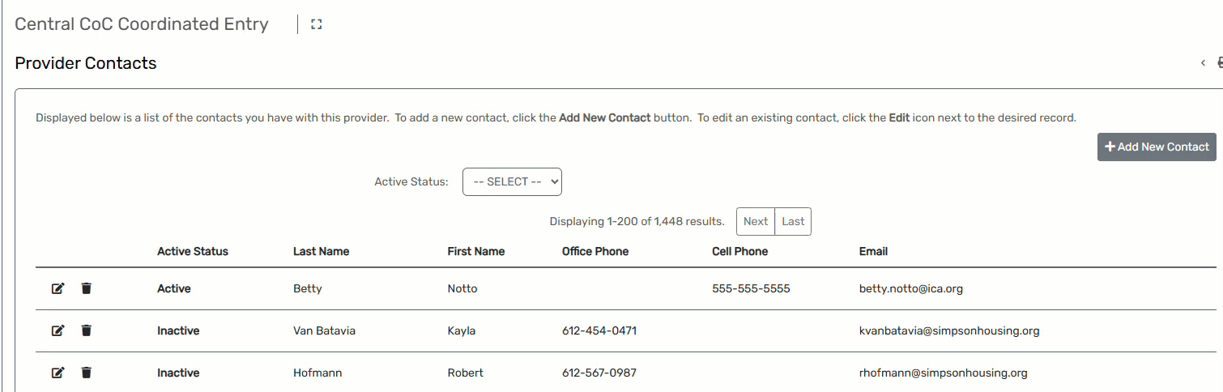
Task: Click the fullscreen expand icon beside the title
Action: coord(317,24)
